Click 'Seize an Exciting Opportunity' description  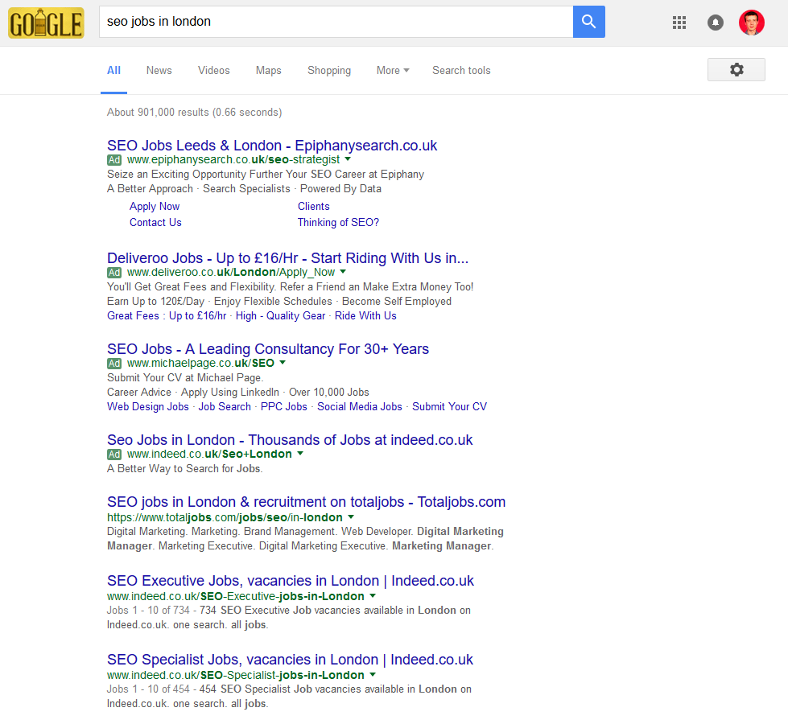pyautogui.click(x=266, y=175)
